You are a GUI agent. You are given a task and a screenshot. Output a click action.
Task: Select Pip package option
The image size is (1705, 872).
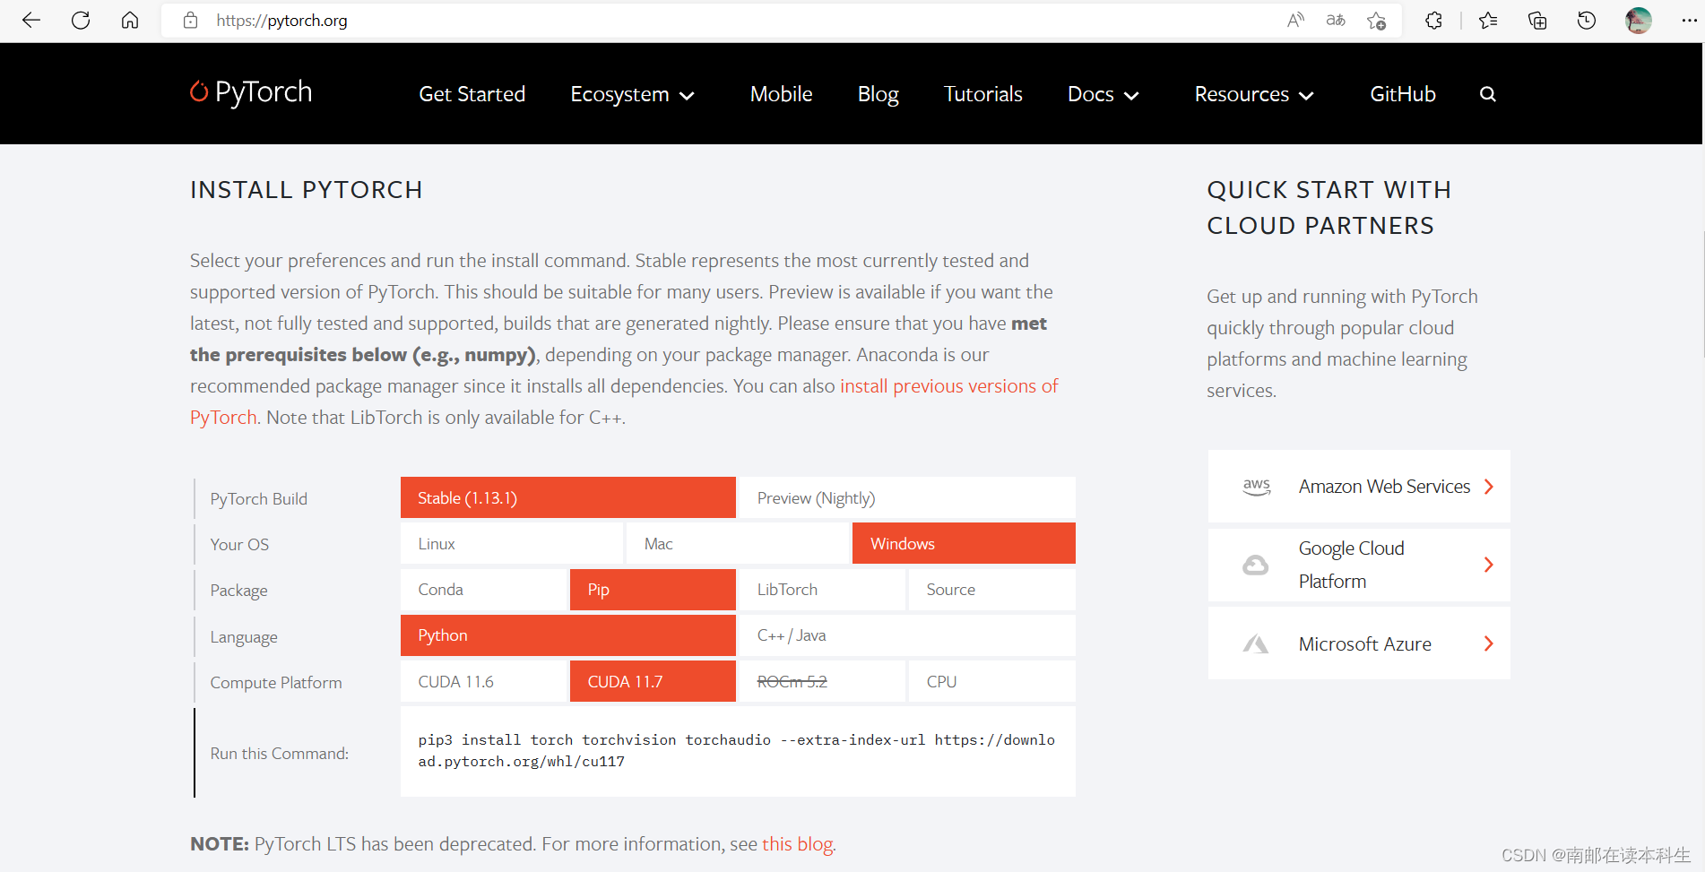[x=653, y=589]
